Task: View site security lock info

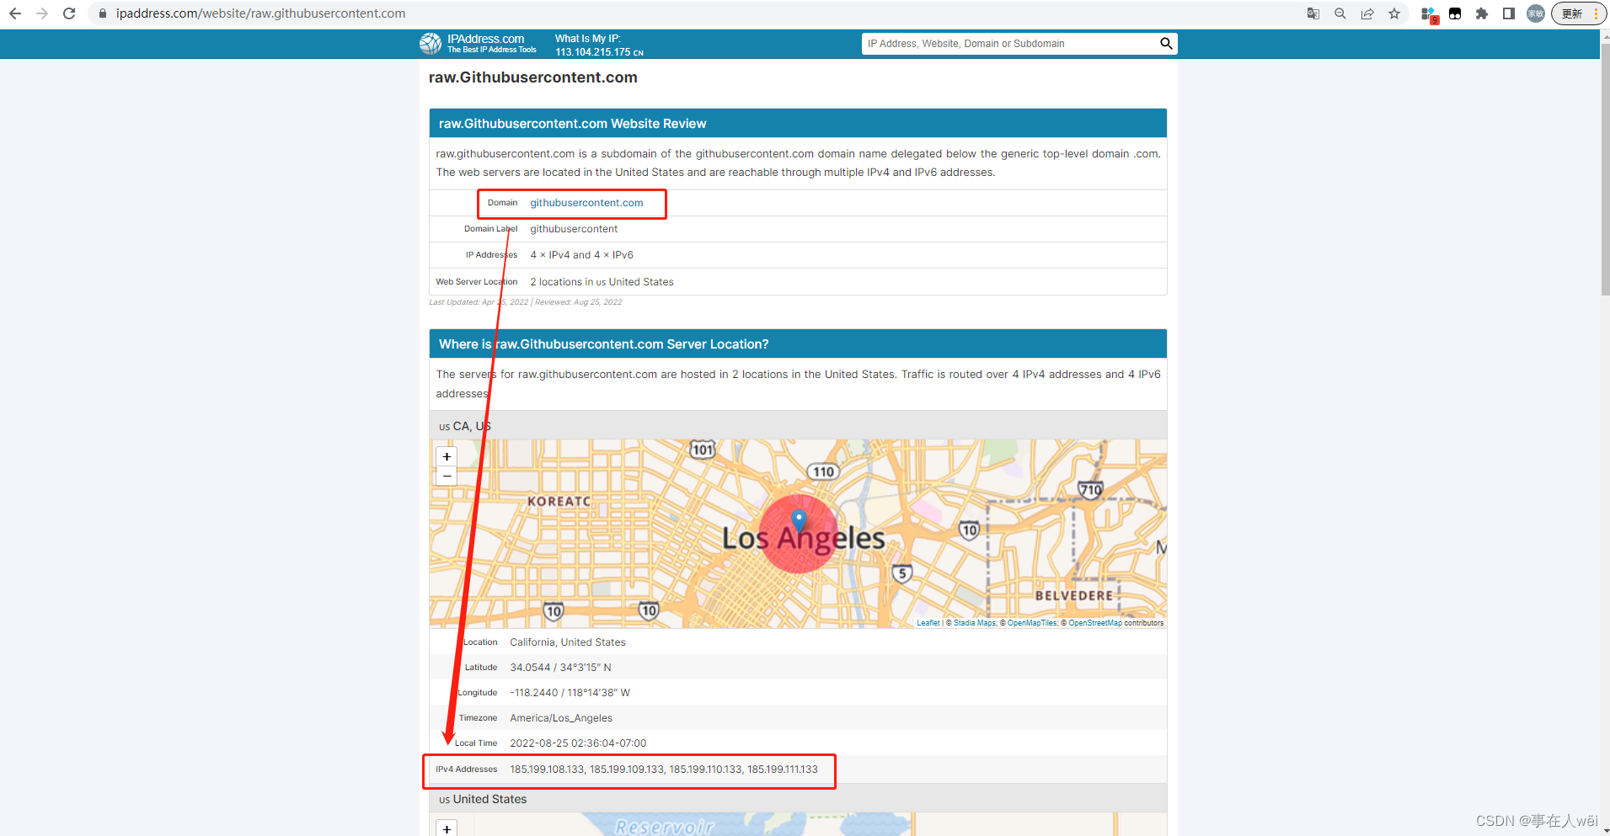Action: point(103,13)
